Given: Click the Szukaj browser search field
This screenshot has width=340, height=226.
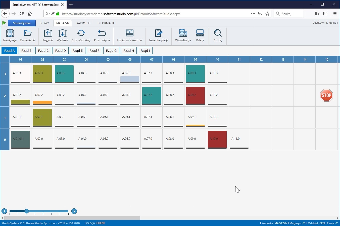Looking at the screenshot, I should [288, 14].
